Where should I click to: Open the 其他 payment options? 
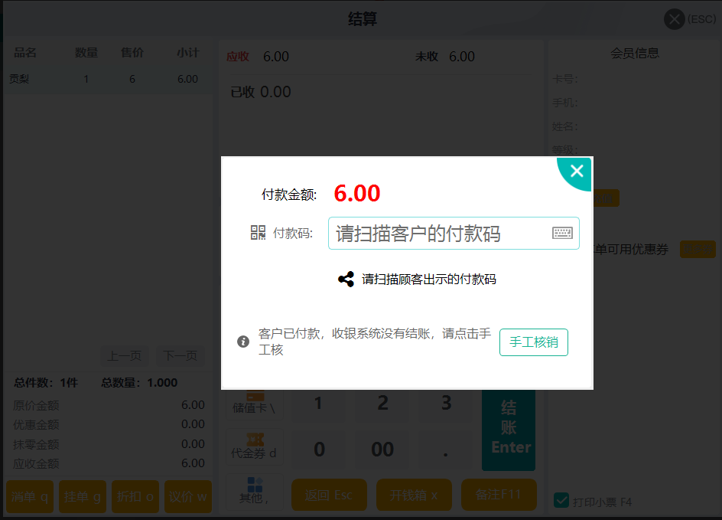(x=254, y=492)
